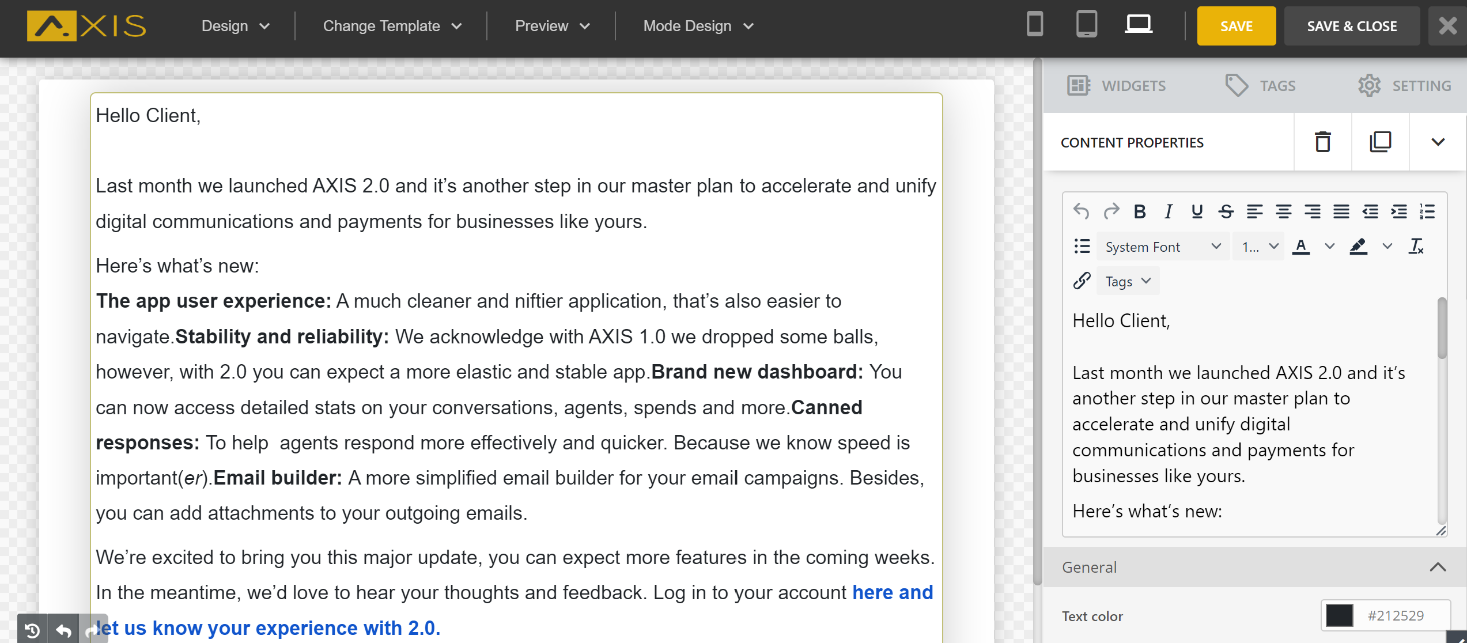Screen dimensions: 1467x643
Task: Switch to the Widgets tab
Action: tap(1116, 86)
